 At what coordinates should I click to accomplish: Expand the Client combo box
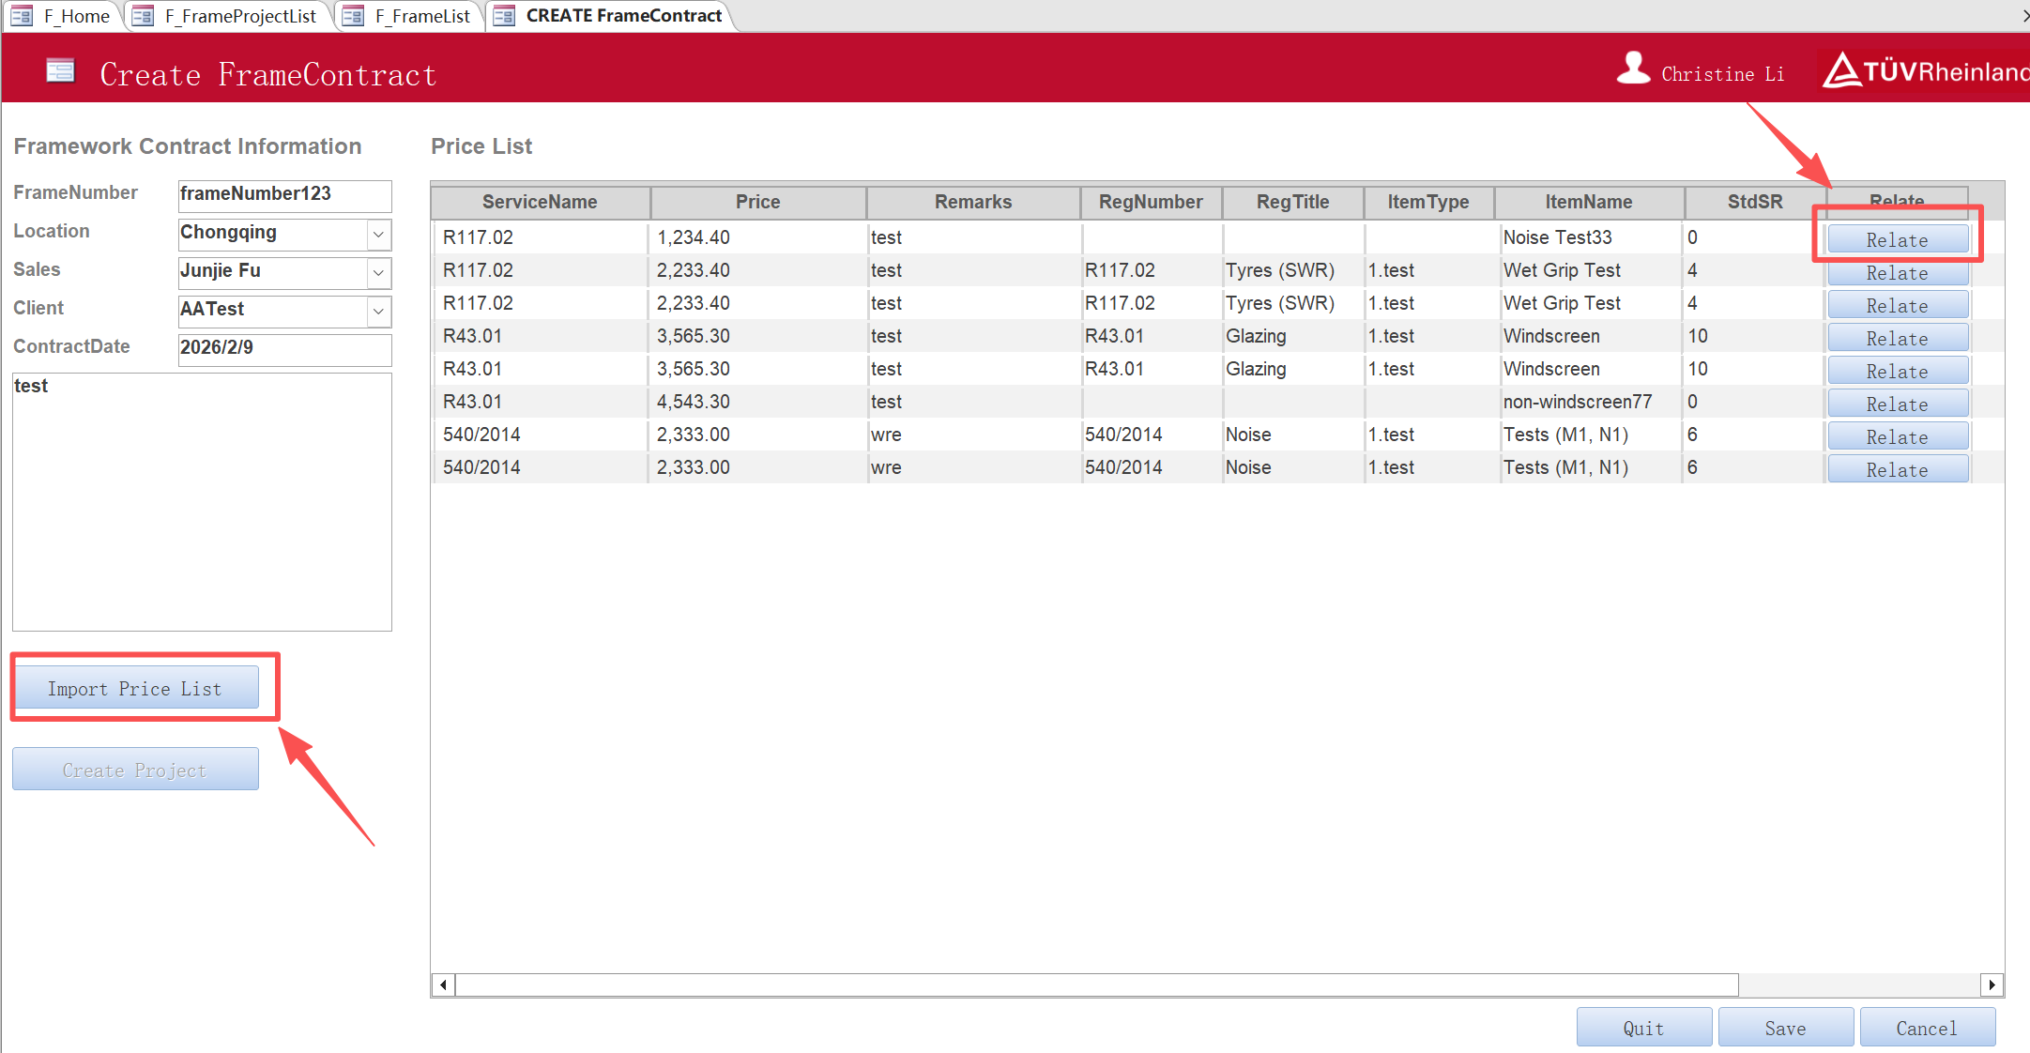tap(378, 311)
